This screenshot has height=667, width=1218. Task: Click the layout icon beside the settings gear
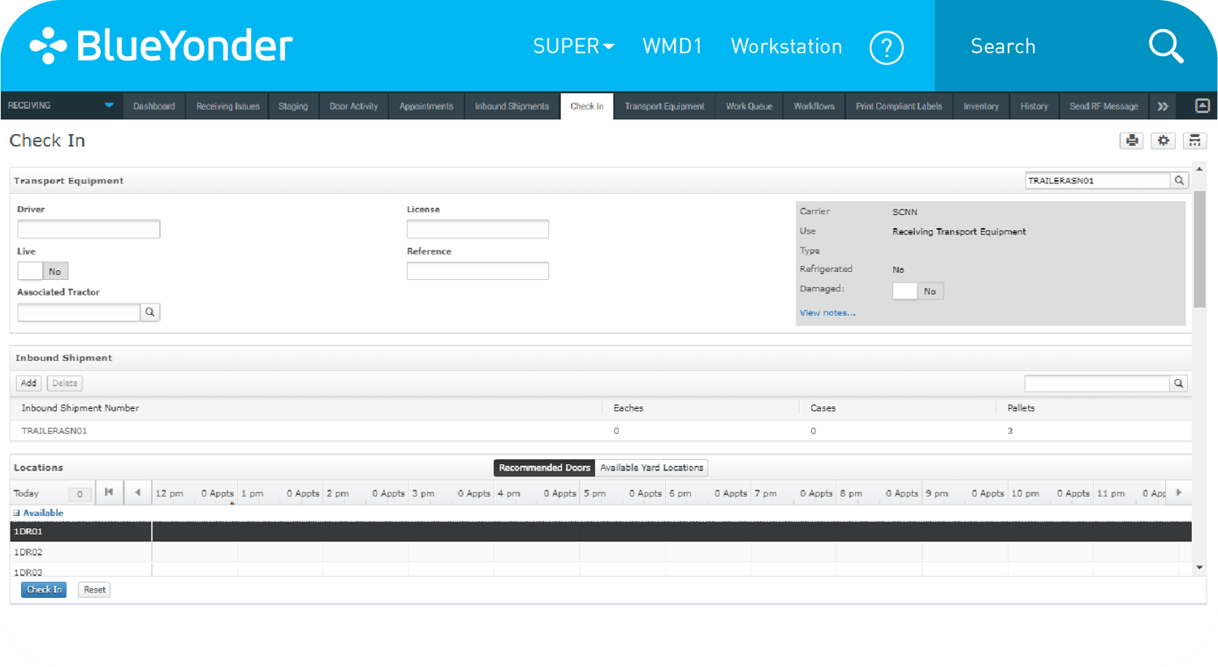click(x=1194, y=140)
